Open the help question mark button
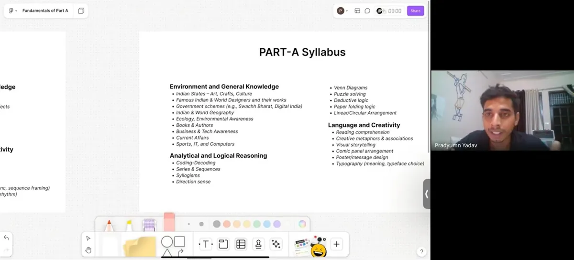Screen dimensions: 574x260 tap(421, 251)
